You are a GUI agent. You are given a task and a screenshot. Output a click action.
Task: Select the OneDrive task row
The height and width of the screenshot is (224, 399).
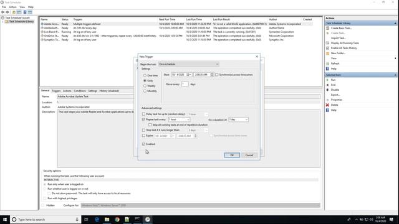[176, 36]
